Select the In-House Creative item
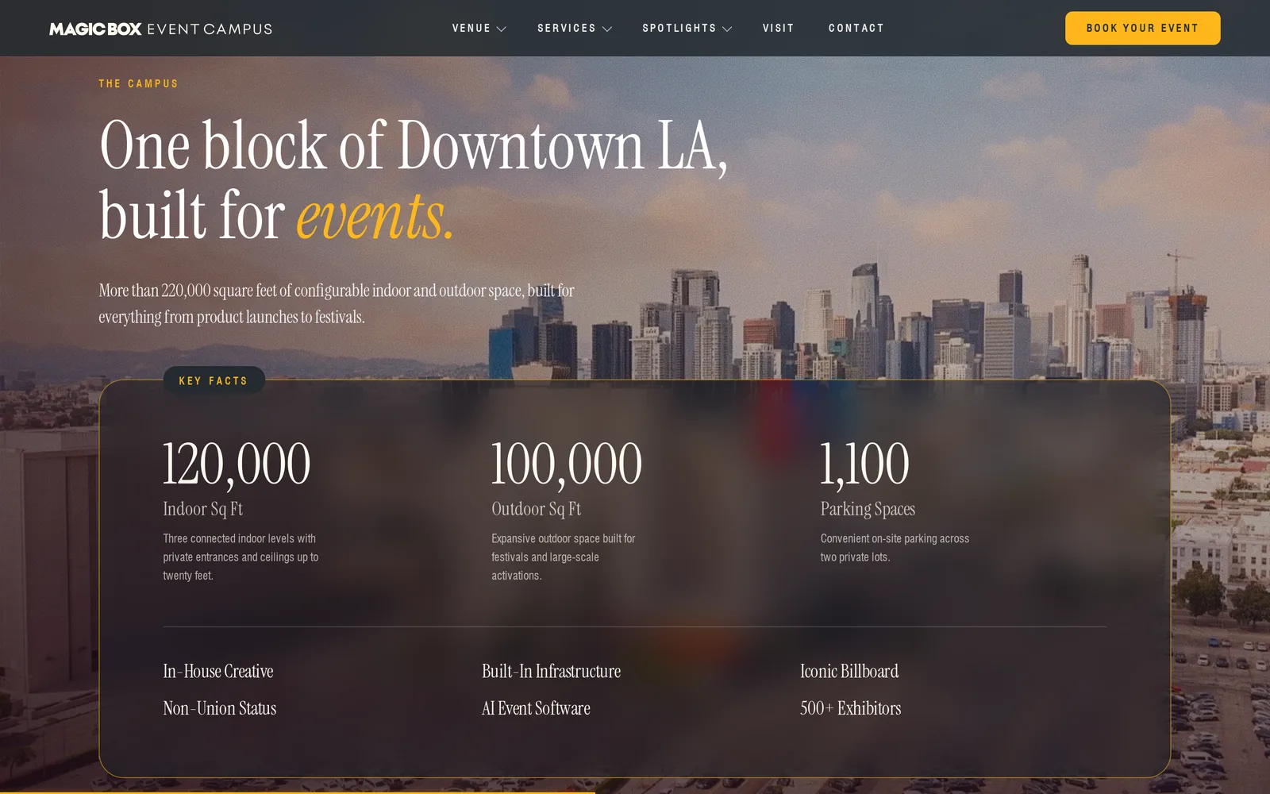 click(218, 672)
